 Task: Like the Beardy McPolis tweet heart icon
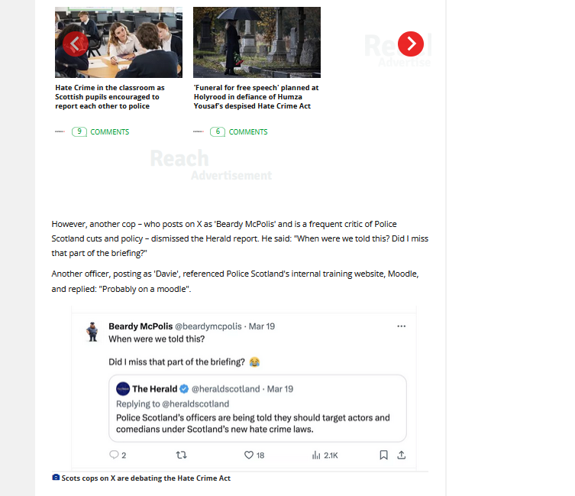point(249,455)
